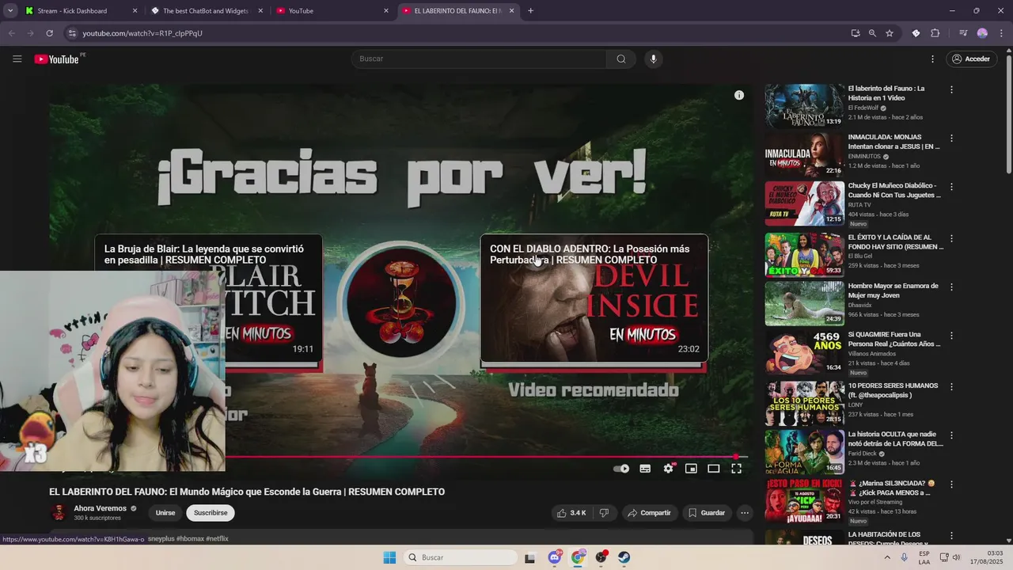Open the Windows Start menu
Screen dimensions: 1013x570
(x=389, y=557)
